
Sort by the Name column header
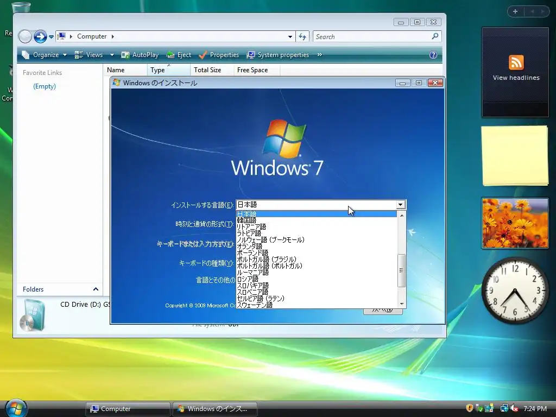click(x=125, y=70)
